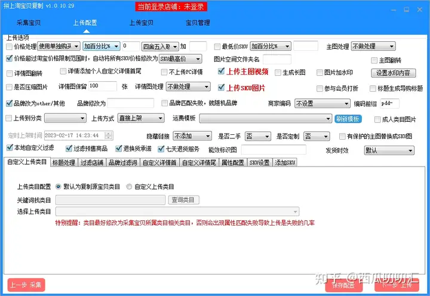This screenshot has height=296, width=430.
Task: Open the 运费模板 dropdown
Action: point(265,118)
